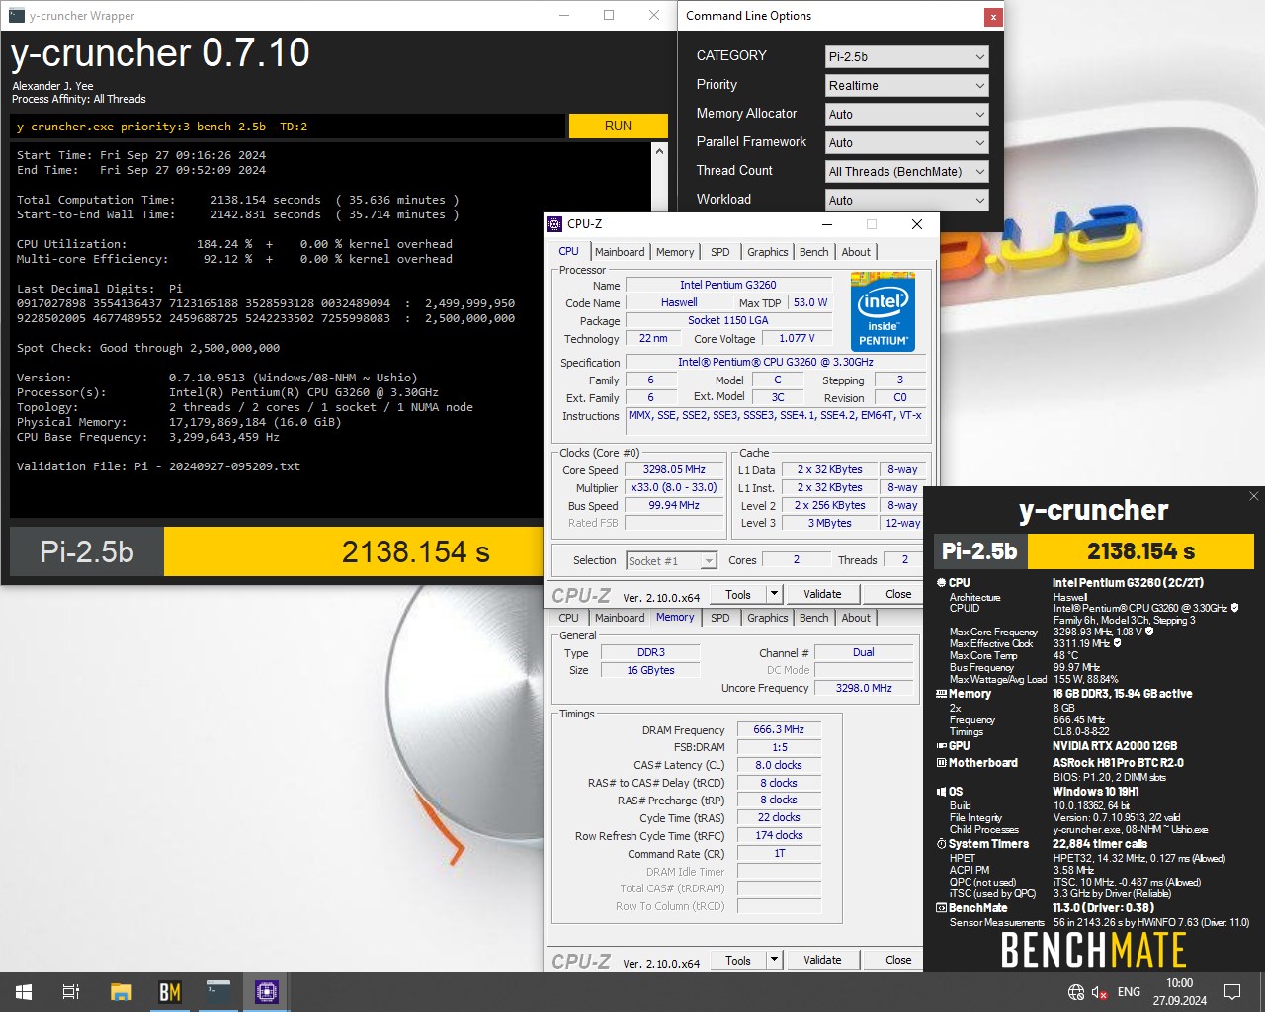Click the Code Name Haswell field
The height and width of the screenshot is (1012, 1265).
[679, 303]
